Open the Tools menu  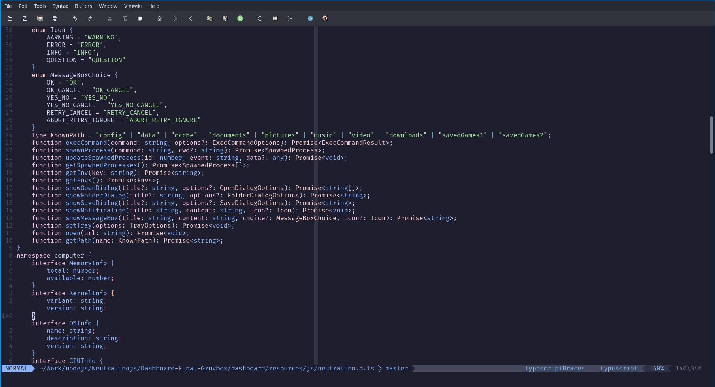(40, 6)
